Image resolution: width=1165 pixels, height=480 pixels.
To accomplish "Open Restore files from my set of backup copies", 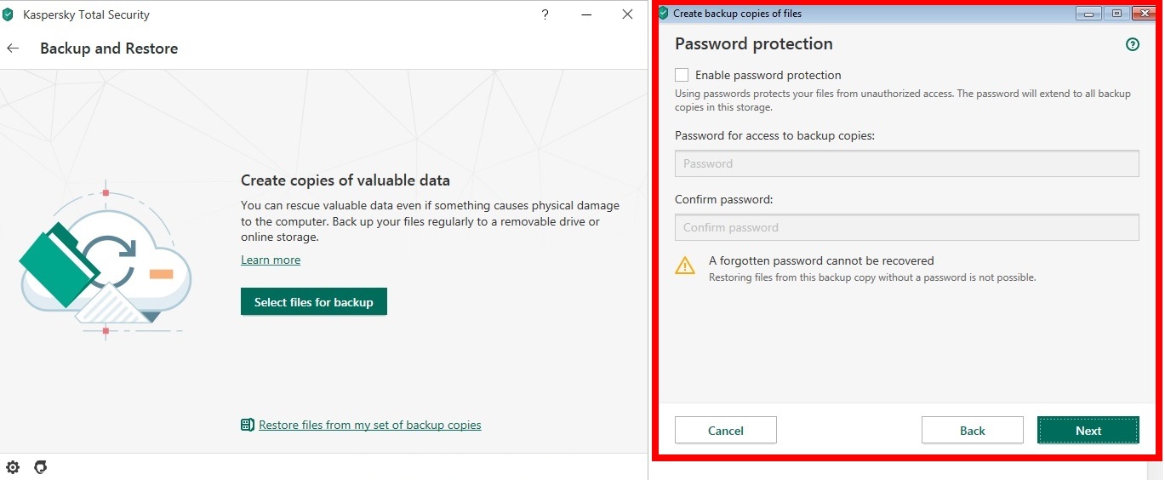I will [x=369, y=425].
